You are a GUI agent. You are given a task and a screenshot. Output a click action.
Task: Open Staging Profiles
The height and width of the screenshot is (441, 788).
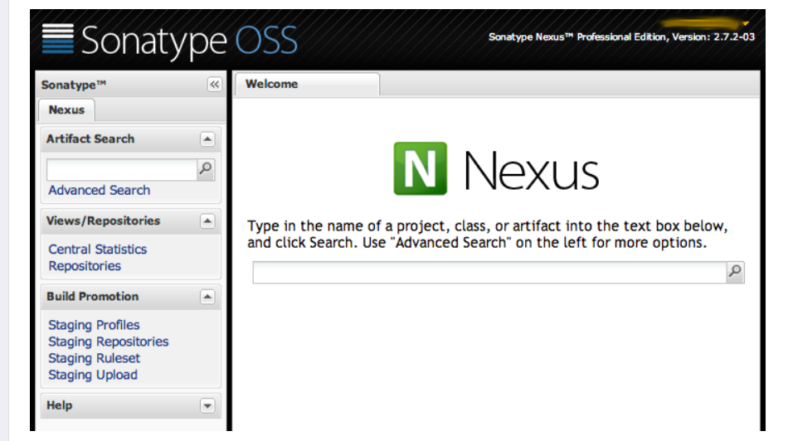tap(94, 325)
